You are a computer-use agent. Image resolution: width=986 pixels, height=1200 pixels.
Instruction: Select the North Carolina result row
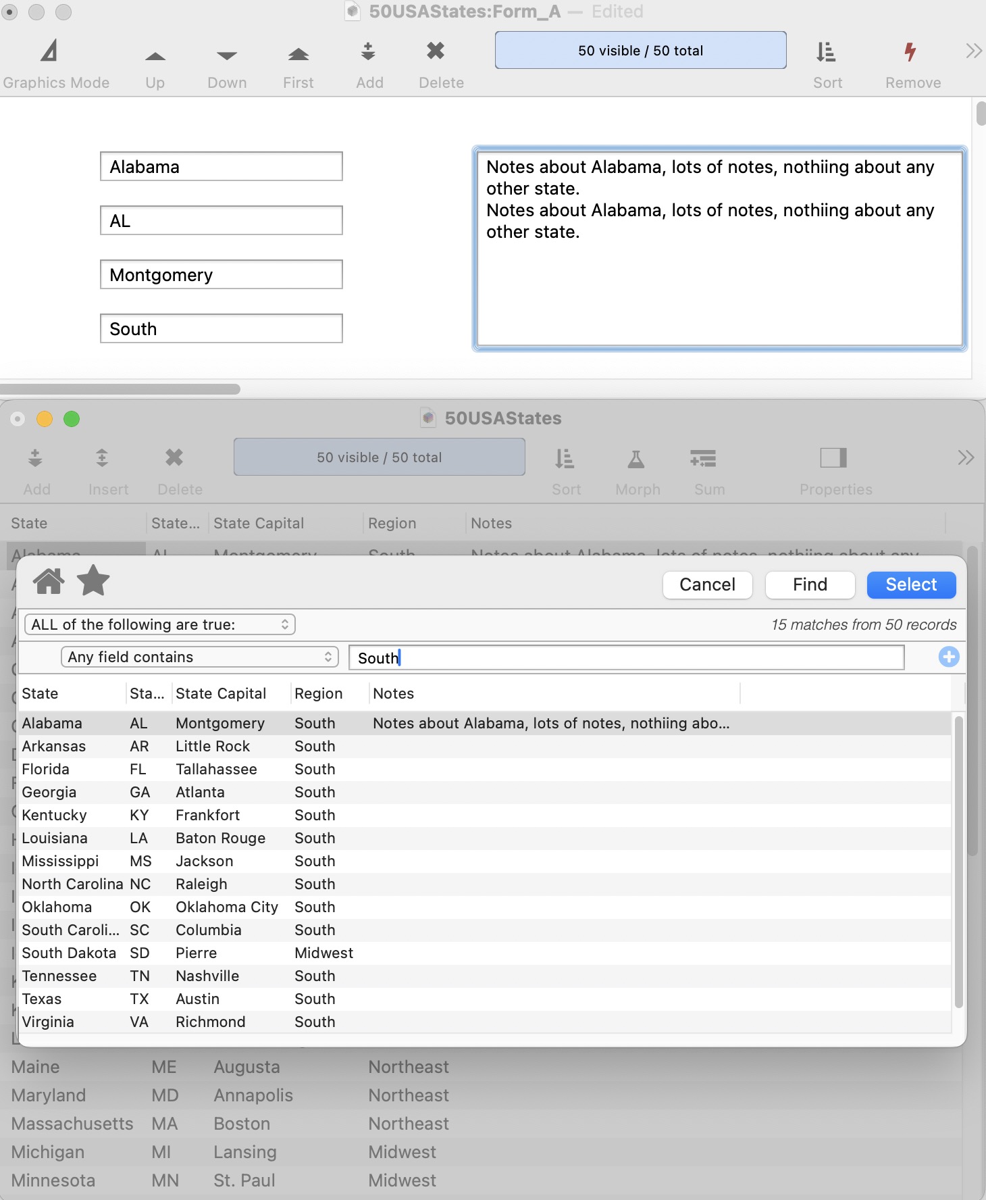click(485, 884)
